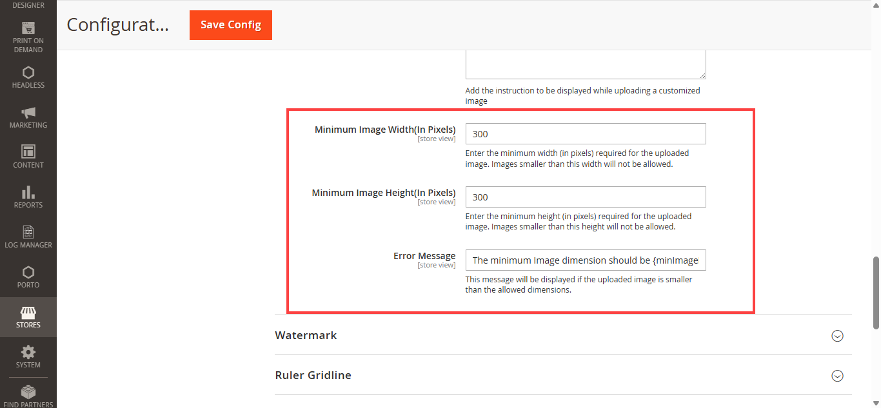Expand the Ruler Gridline chevron arrow
The height and width of the screenshot is (408, 881).
(x=837, y=376)
